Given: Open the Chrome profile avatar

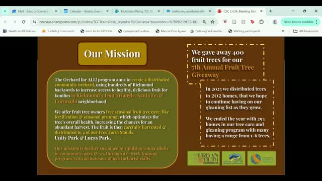Looking at the screenshot, I should point(275,22).
